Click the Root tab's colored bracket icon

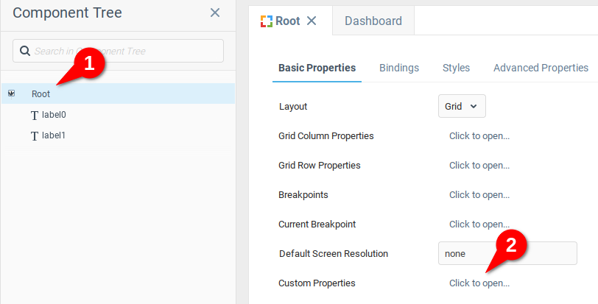pyautogui.click(x=266, y=21)
